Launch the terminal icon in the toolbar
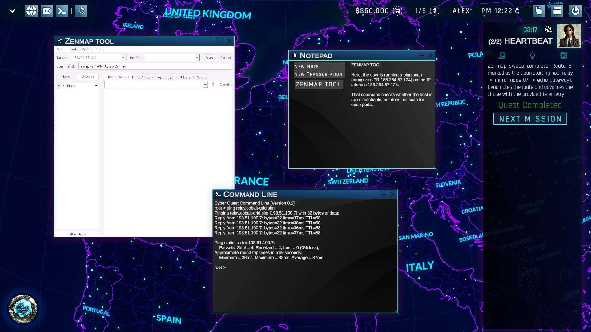Image resolution: width=591 pixels, height=332 pixels. click(x=62, y=10)
